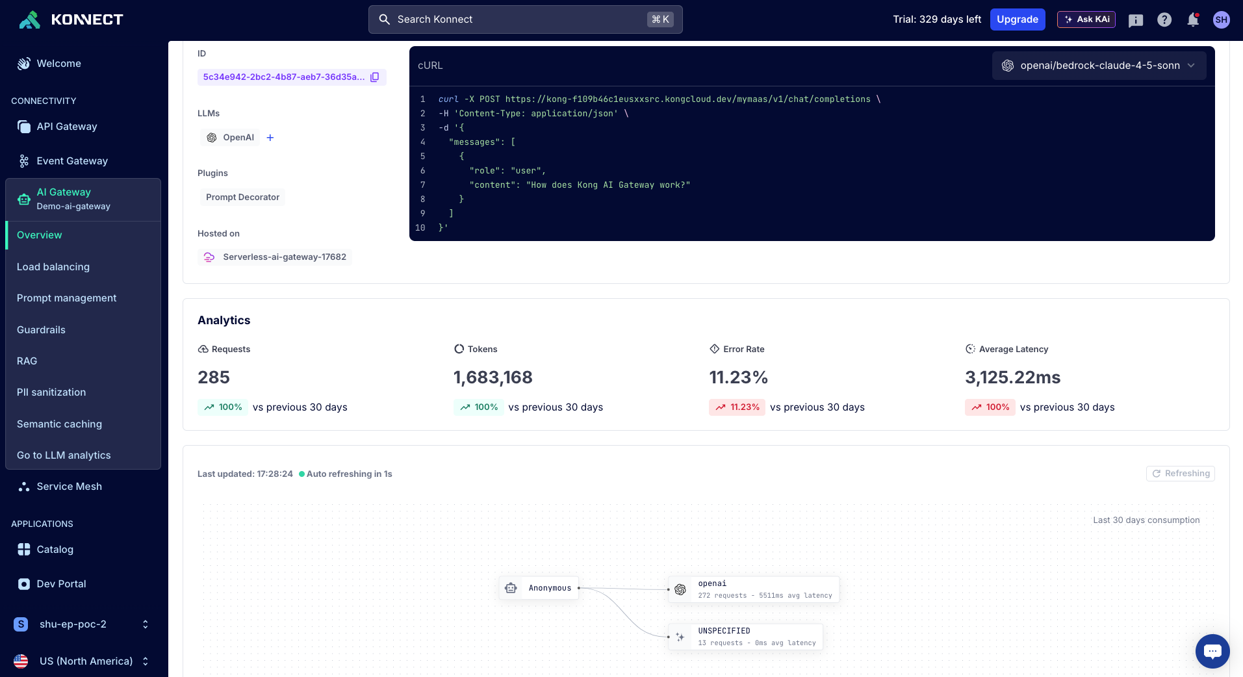Click the plus icon to add an LLM
Image resolution: width=1243 pixels, height=677 pixels.
point(270,138)
